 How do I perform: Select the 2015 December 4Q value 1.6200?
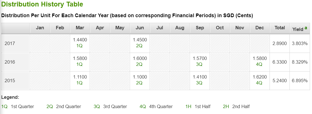[260, 77]
